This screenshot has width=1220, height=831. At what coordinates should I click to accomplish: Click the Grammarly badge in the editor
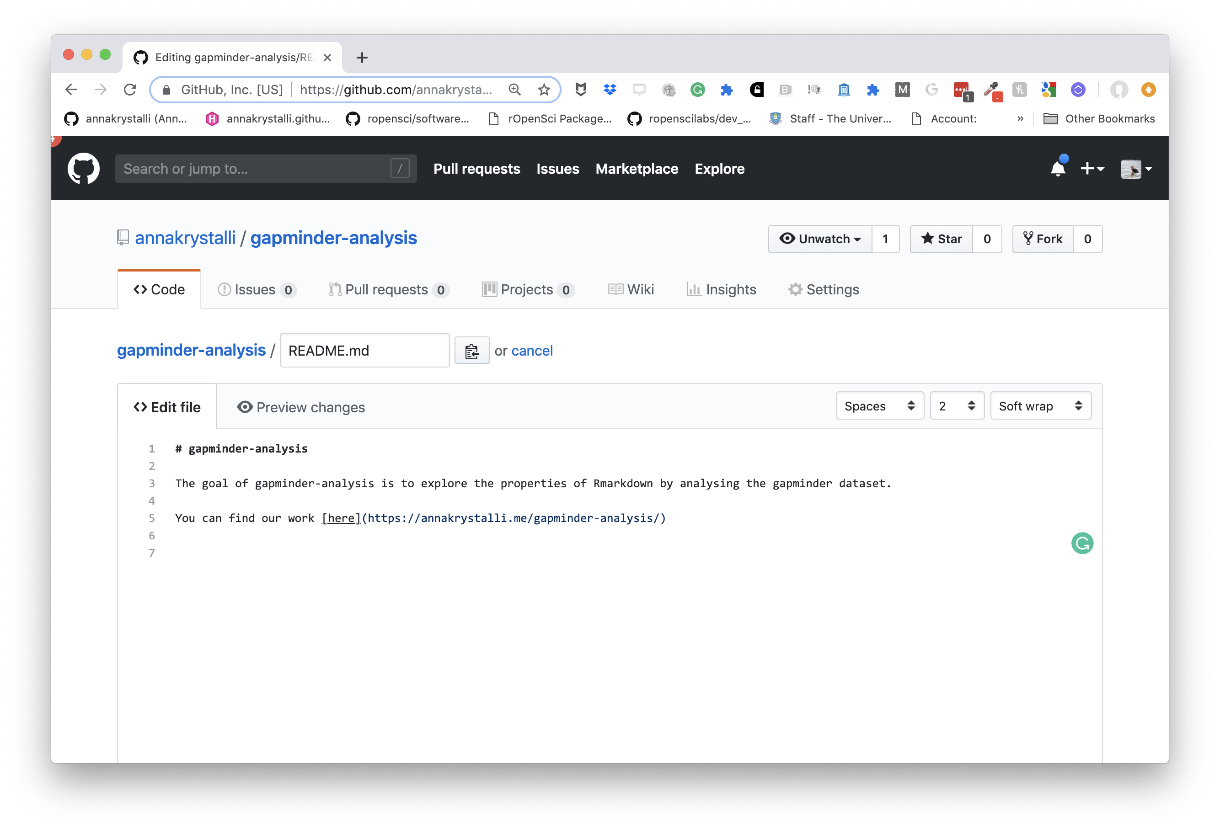(x=1082, y=543)
